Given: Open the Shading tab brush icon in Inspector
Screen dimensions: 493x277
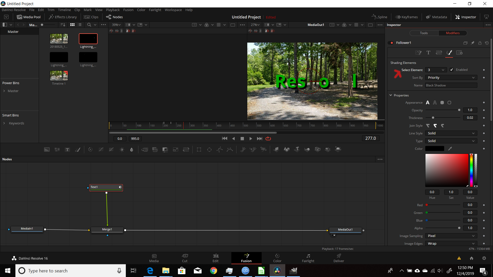Looking at the screenshot, I should point(449,53).
